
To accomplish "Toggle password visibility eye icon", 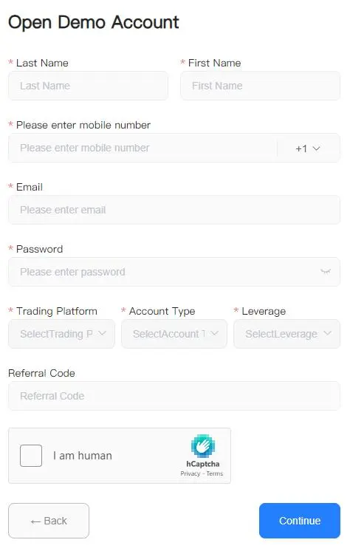I will tap(326, 272).
